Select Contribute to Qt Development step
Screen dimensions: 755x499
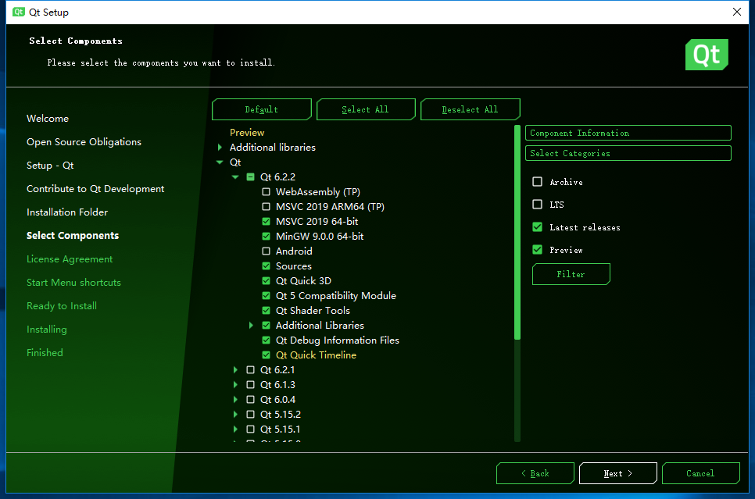95,189
